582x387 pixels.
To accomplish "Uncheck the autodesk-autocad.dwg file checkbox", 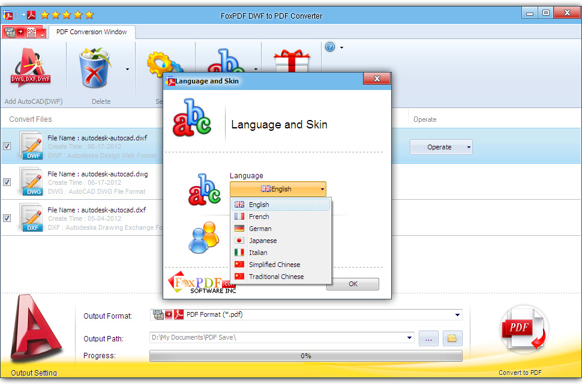I will click(7, 182).
